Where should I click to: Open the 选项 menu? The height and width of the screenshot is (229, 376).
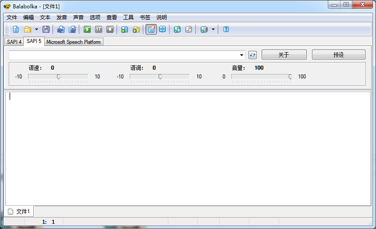(95, 18)
